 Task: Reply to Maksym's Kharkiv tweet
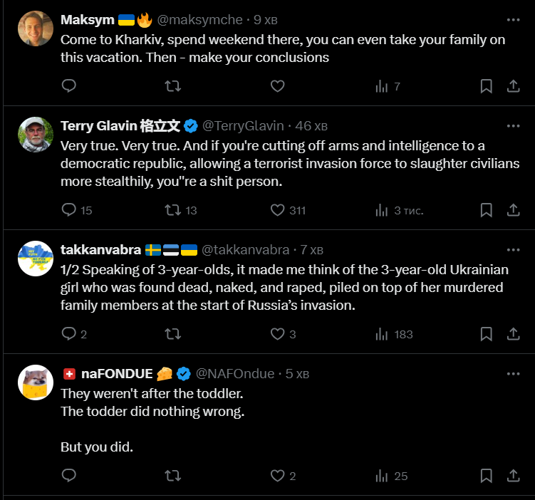tap(69, 86)
